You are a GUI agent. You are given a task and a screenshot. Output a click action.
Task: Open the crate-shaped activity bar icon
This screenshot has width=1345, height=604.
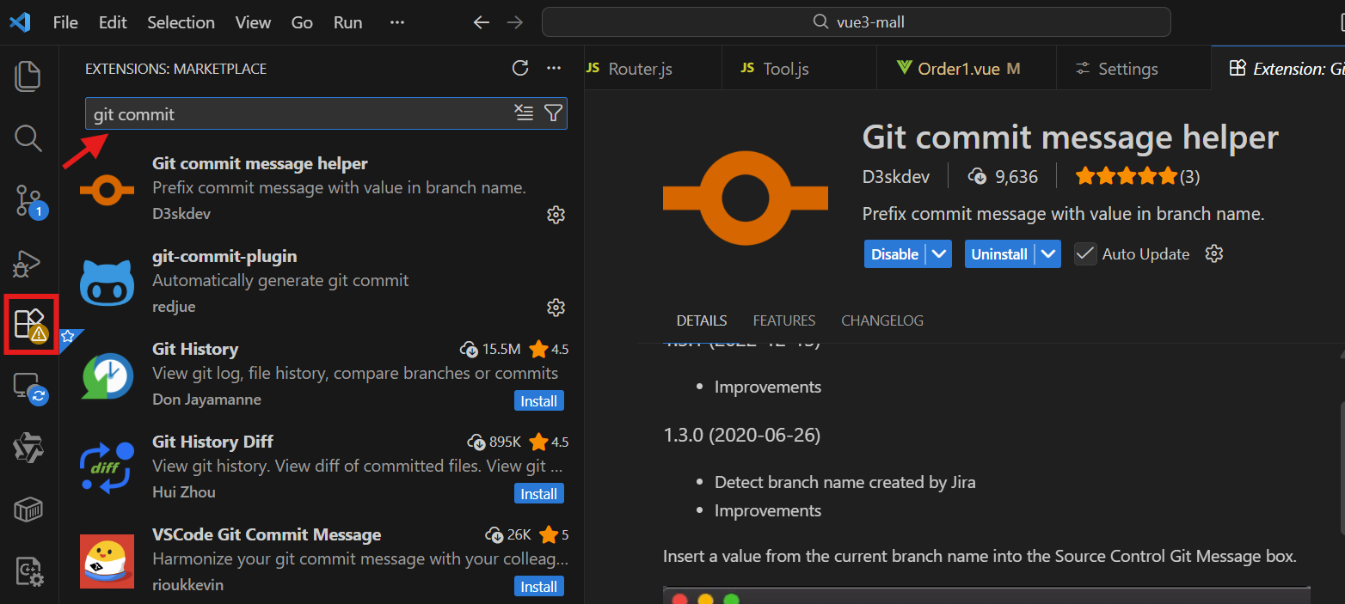(28, 509)
